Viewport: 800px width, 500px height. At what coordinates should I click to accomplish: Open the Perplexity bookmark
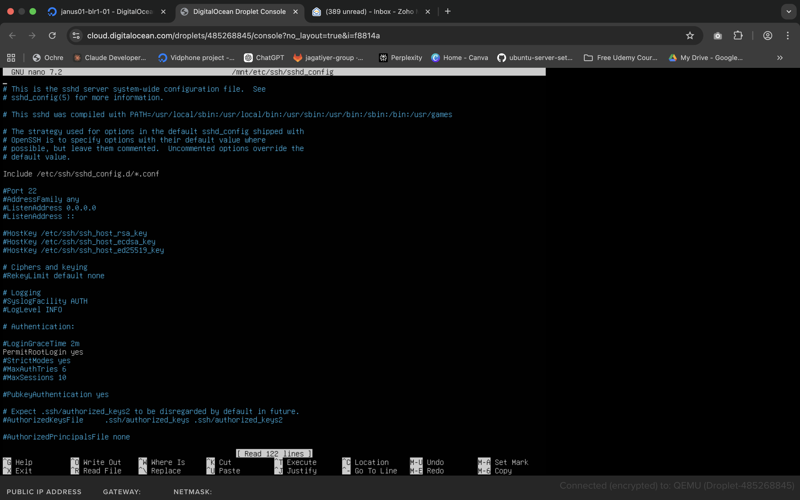[401, 58]
